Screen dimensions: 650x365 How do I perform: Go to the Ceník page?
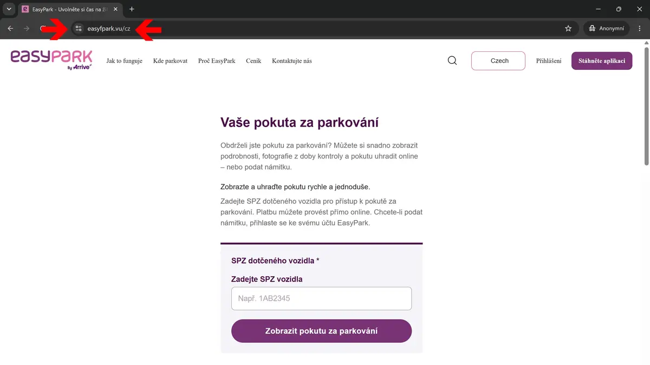pyautogui.click(x=253, y=61)
